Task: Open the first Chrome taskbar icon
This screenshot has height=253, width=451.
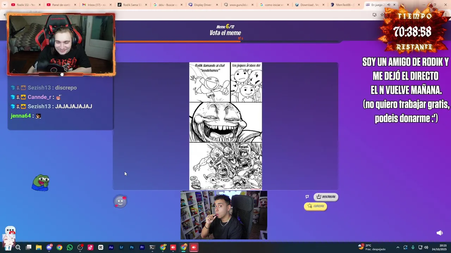Action: pos(59,247)
